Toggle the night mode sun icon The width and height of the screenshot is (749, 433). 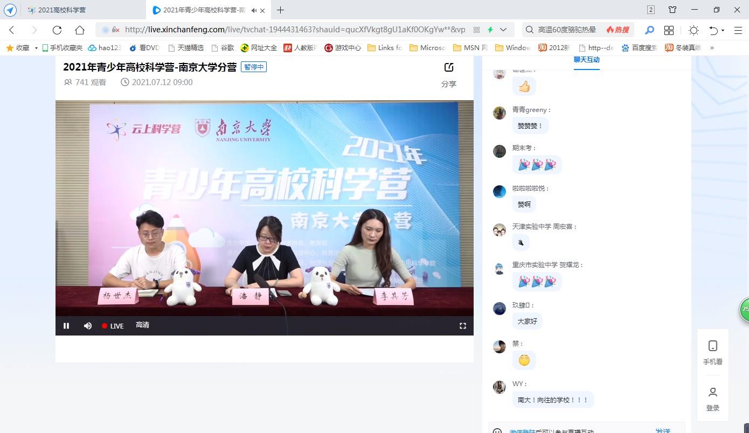tap(694, 30)
